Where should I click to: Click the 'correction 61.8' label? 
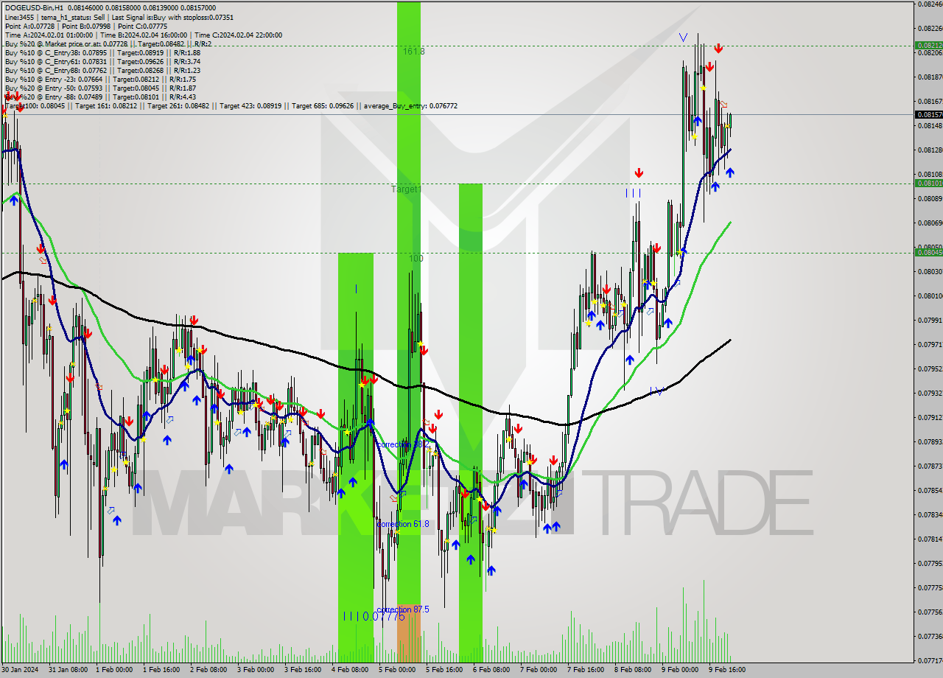pos(402,523)
